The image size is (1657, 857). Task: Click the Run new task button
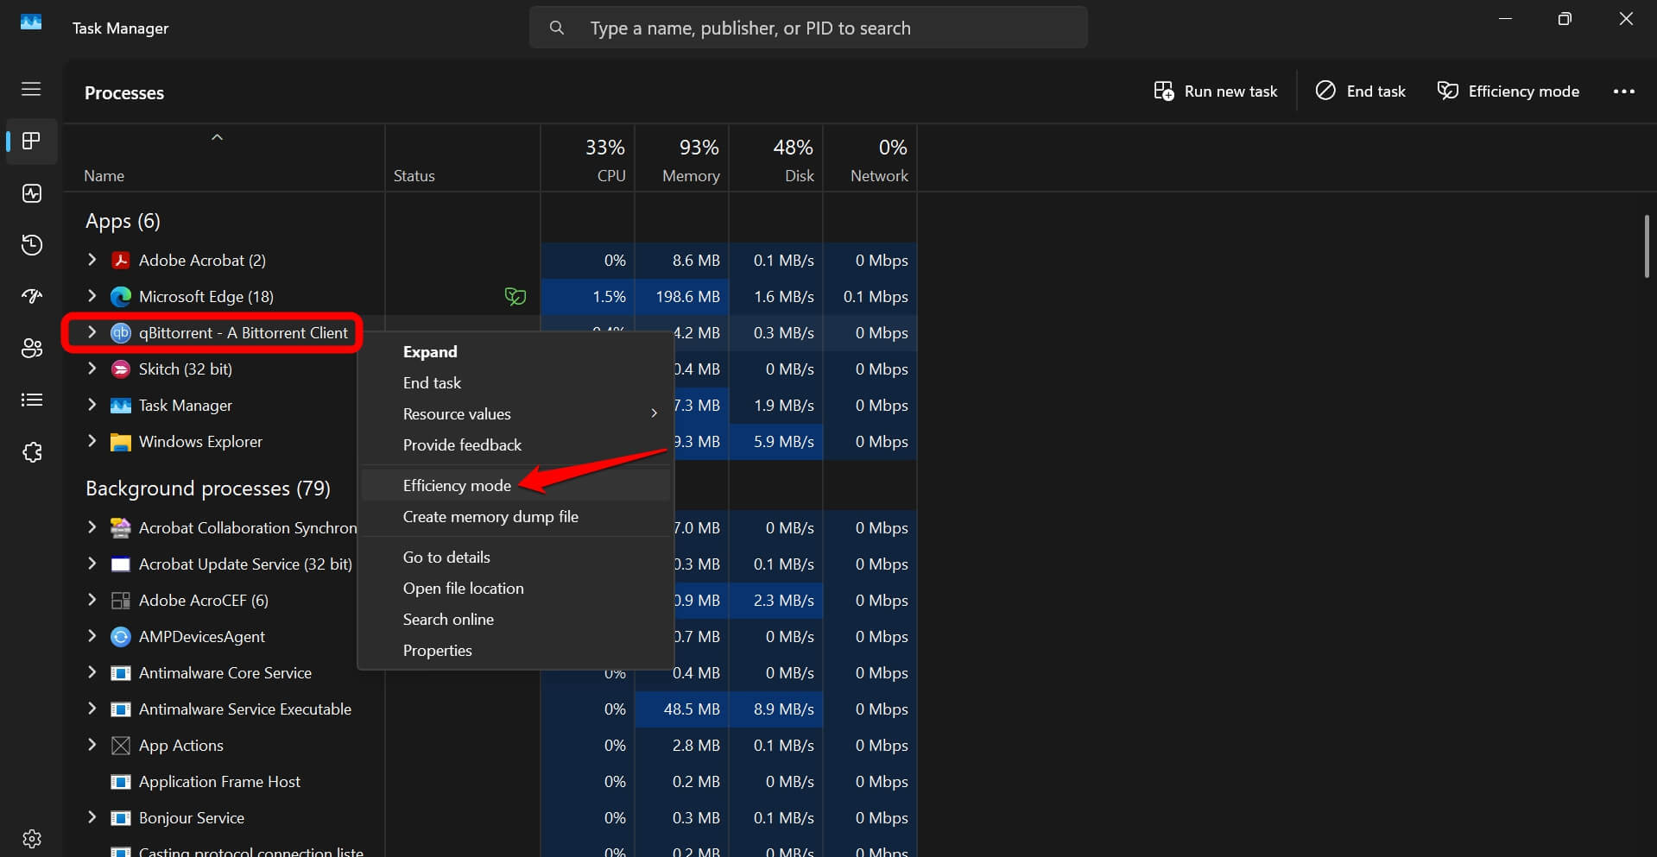(x=1215, y=91)
